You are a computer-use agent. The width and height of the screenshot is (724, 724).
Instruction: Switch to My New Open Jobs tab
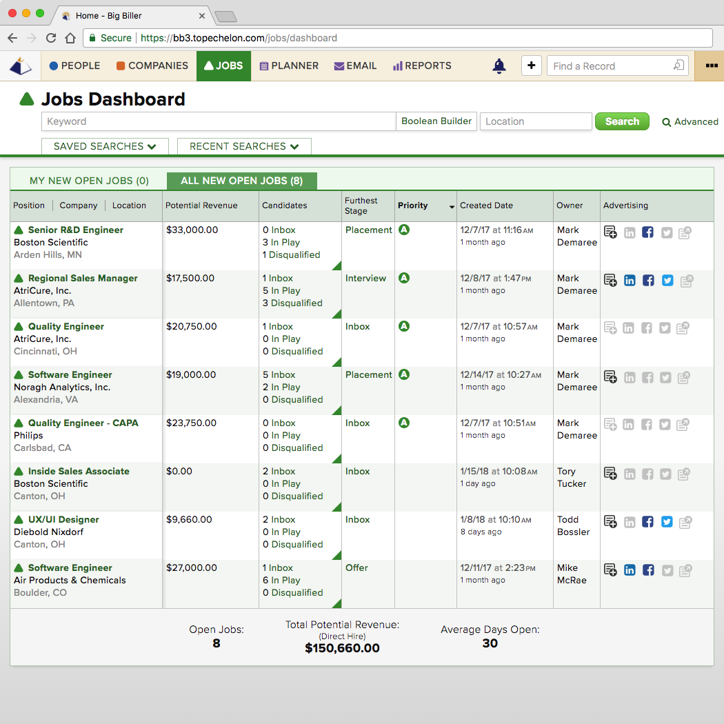pos(89,181)
